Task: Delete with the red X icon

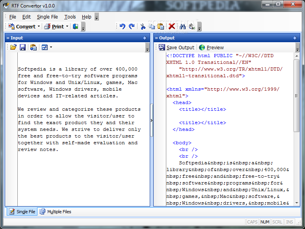Action: (172, 26)
